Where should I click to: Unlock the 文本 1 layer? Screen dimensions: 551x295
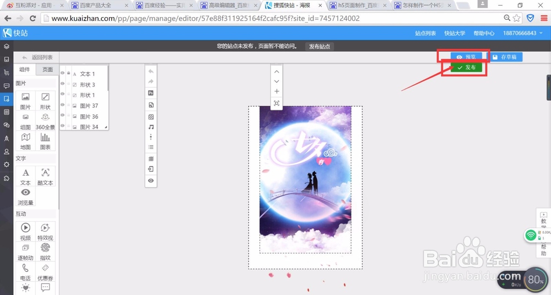tap(68, 73)
